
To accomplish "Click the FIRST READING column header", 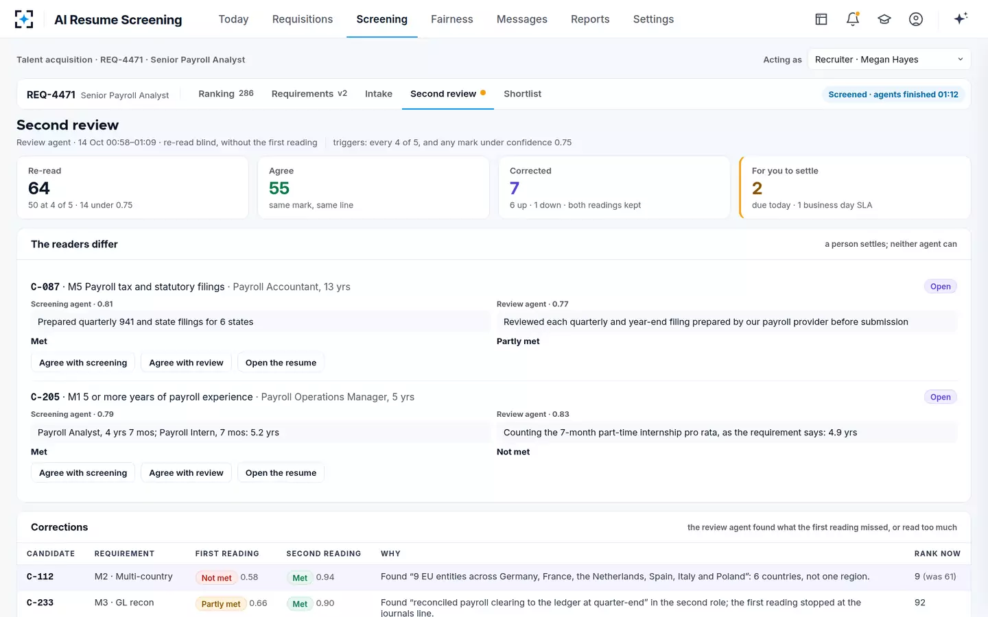I will click(x=227, y=554).
